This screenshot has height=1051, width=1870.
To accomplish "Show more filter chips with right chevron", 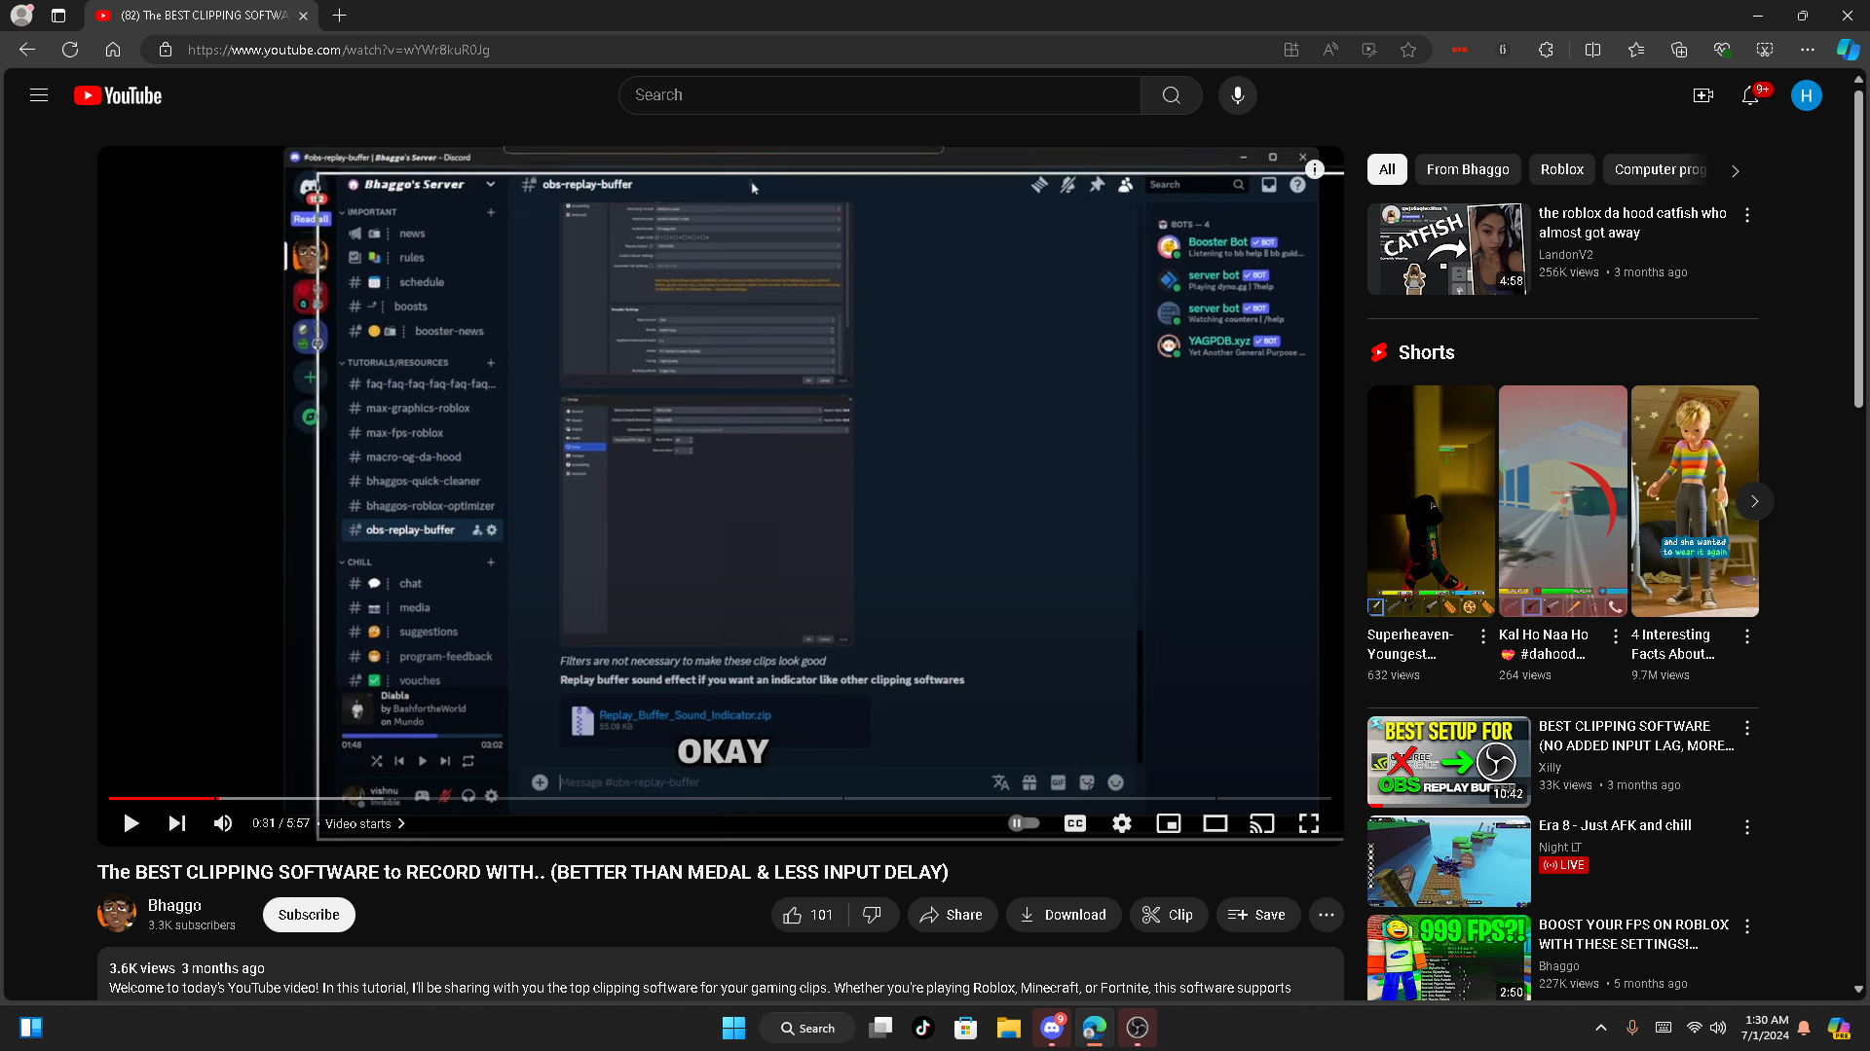I will pos(1736,170).
